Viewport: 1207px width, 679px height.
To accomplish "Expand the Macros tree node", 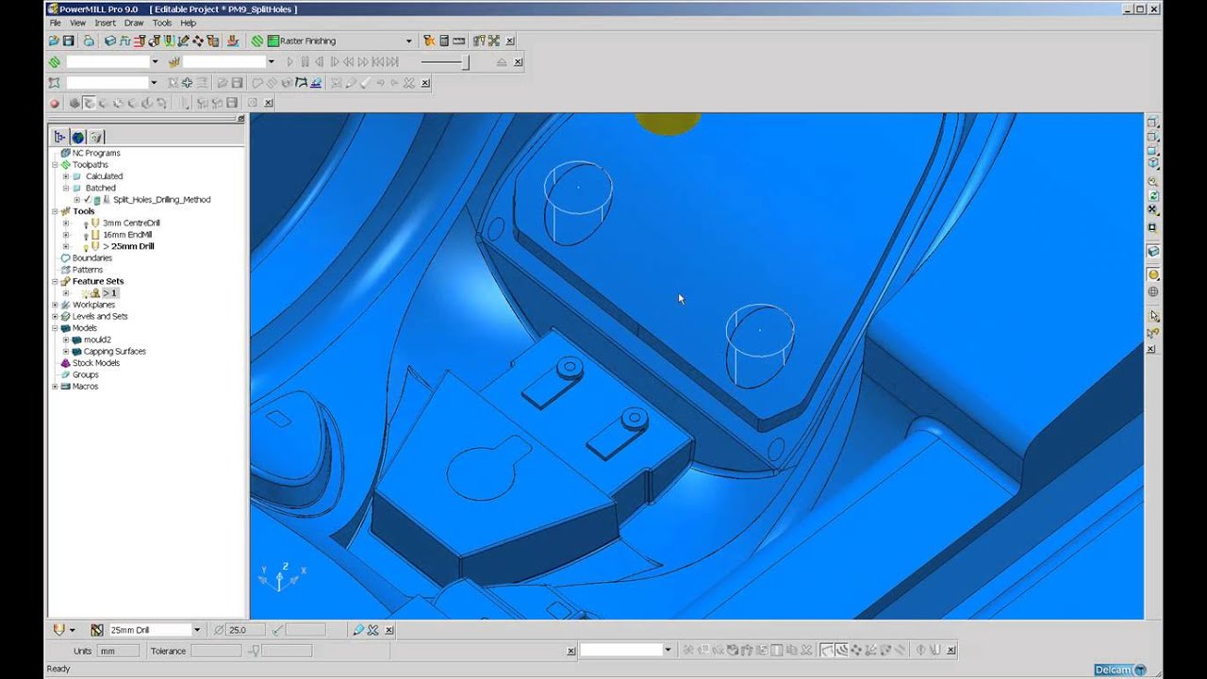I will click(x=55, y=387).
